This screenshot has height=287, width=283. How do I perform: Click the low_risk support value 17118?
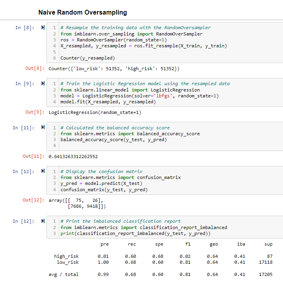point(266,262)
